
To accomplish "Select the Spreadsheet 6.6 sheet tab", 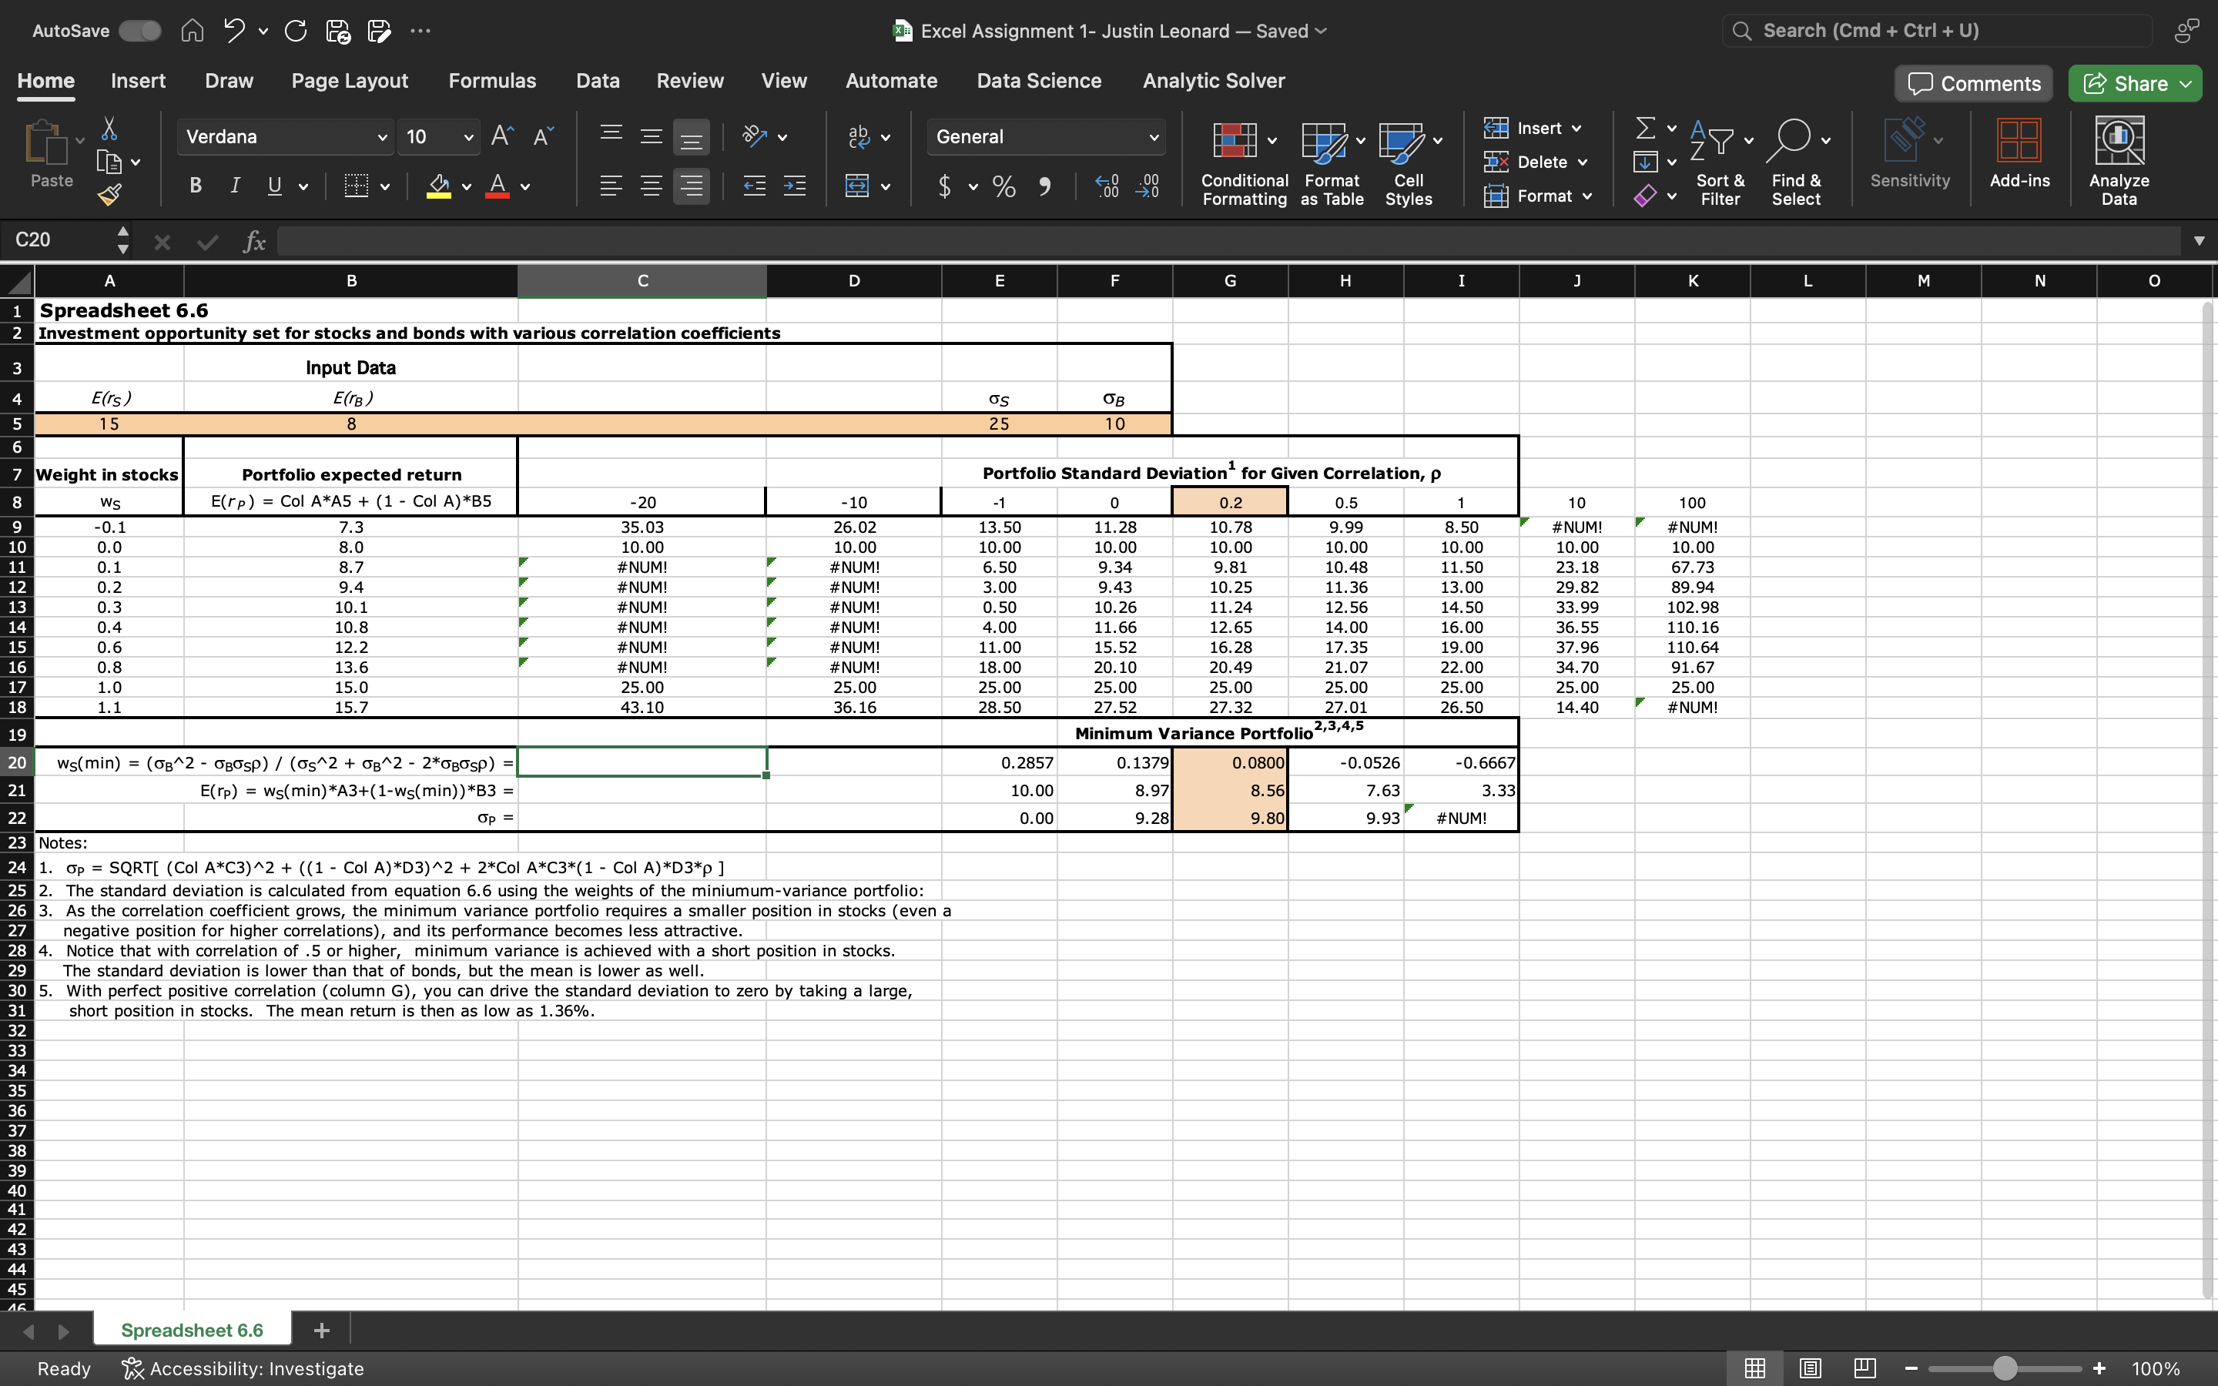I will (192, 1329).
